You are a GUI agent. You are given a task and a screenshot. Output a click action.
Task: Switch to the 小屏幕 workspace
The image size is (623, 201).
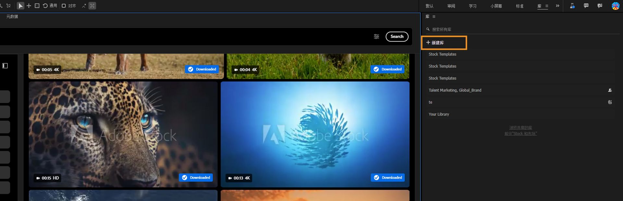[x=496, y=6]
